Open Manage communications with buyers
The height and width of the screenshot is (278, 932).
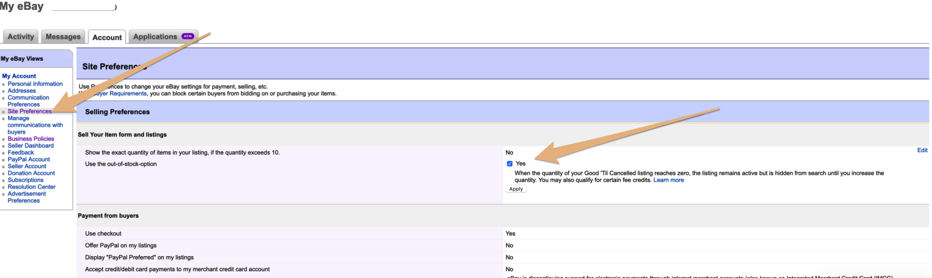point(35,125)
